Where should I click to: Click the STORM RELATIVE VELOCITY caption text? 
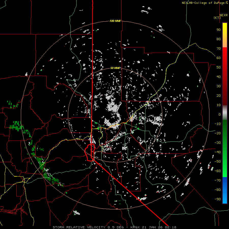(79, 227)
